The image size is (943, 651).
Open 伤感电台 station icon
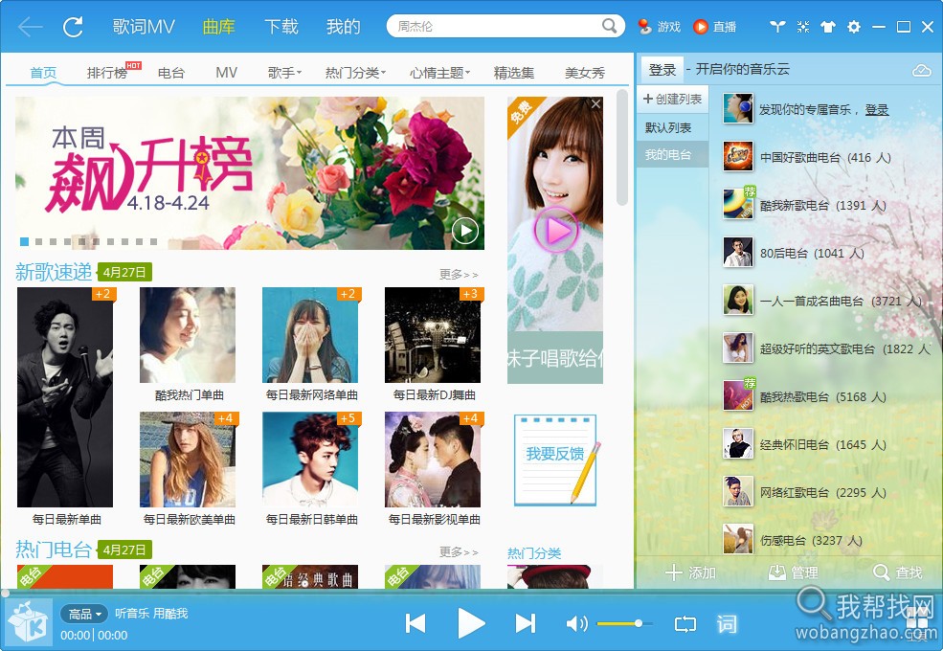coord(738,539)
